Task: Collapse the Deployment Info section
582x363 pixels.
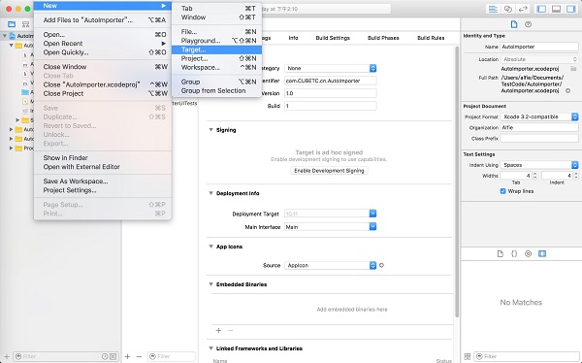Action: click(210, 193)
